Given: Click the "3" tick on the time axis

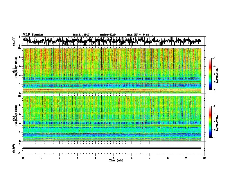Looking at the screenshot, I should click(77, 158).
